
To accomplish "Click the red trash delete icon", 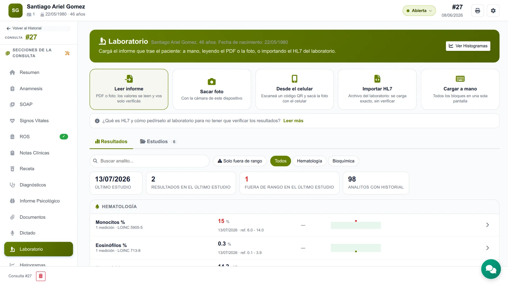I will click(41, 276).
